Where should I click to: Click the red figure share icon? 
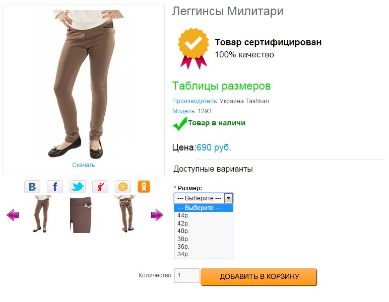pos(100,187)
